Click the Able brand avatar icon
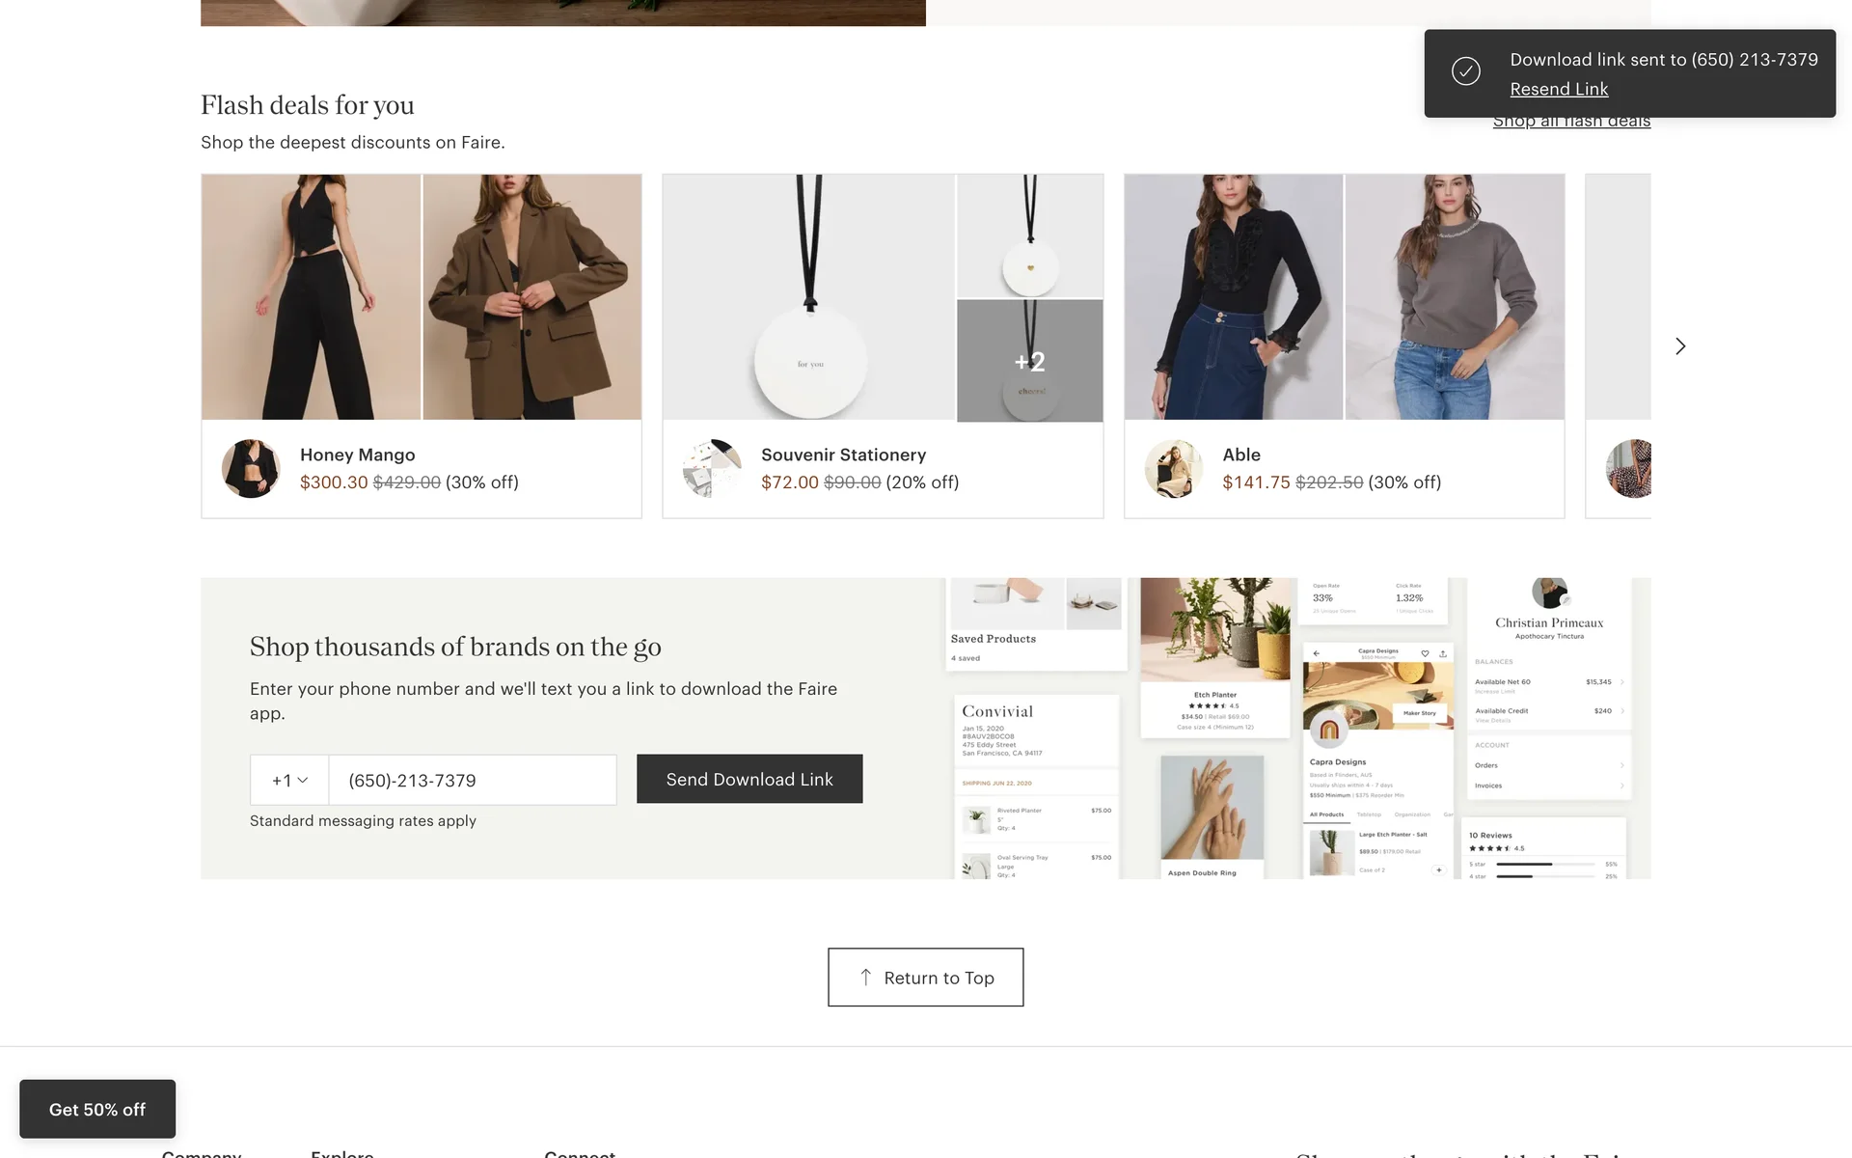Screen dimensions: 1852x1158 [1173, 469]
